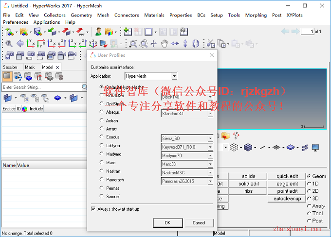The width and height of the screenshot is (331, 237).
Task: Click the Export Solver Deck red arrow icon
Action: (x=66, y=32)
